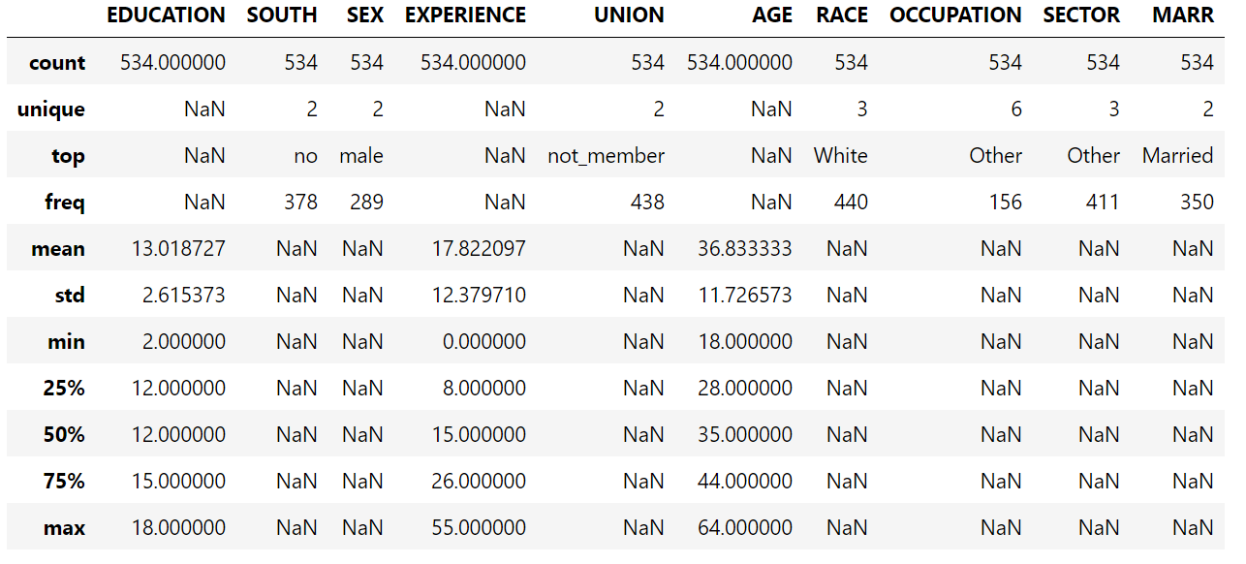The width and height of the screenshot is (1246, 564).
Task: Select the SOUTH column header
Action: [x=282, y=16]
